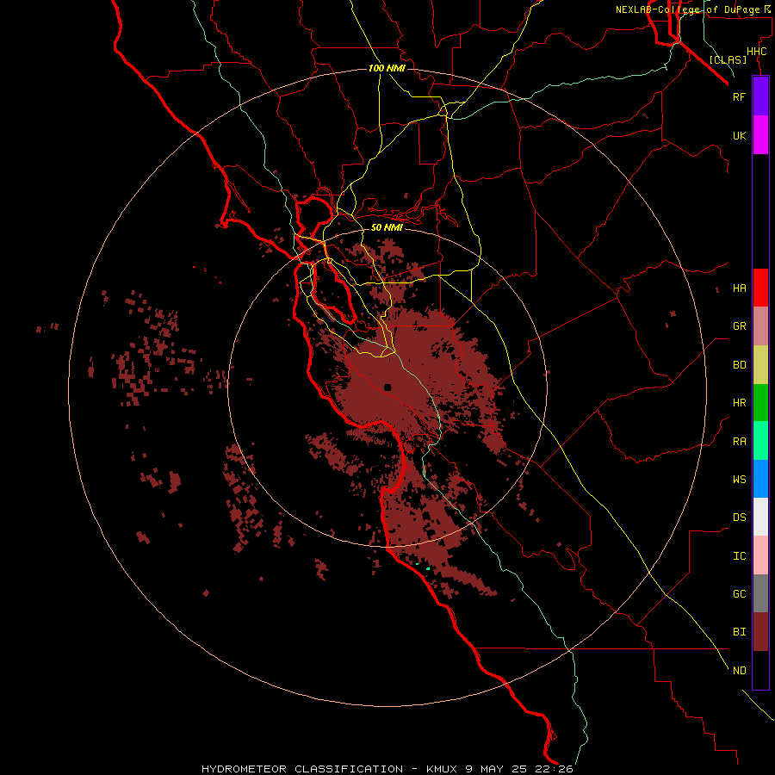Click the magenta UK color swatch
This screenshot has width=775, height=775.
click(x=760, y=135)
